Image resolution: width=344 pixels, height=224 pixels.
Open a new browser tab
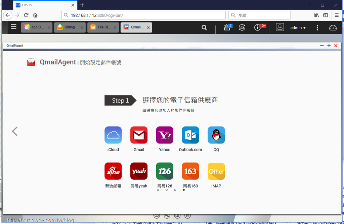pos(82,5)
